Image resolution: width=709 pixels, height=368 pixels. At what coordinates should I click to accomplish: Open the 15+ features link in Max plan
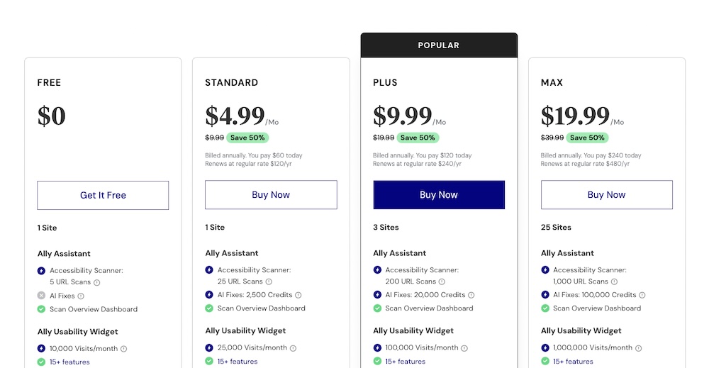[573, 362]
